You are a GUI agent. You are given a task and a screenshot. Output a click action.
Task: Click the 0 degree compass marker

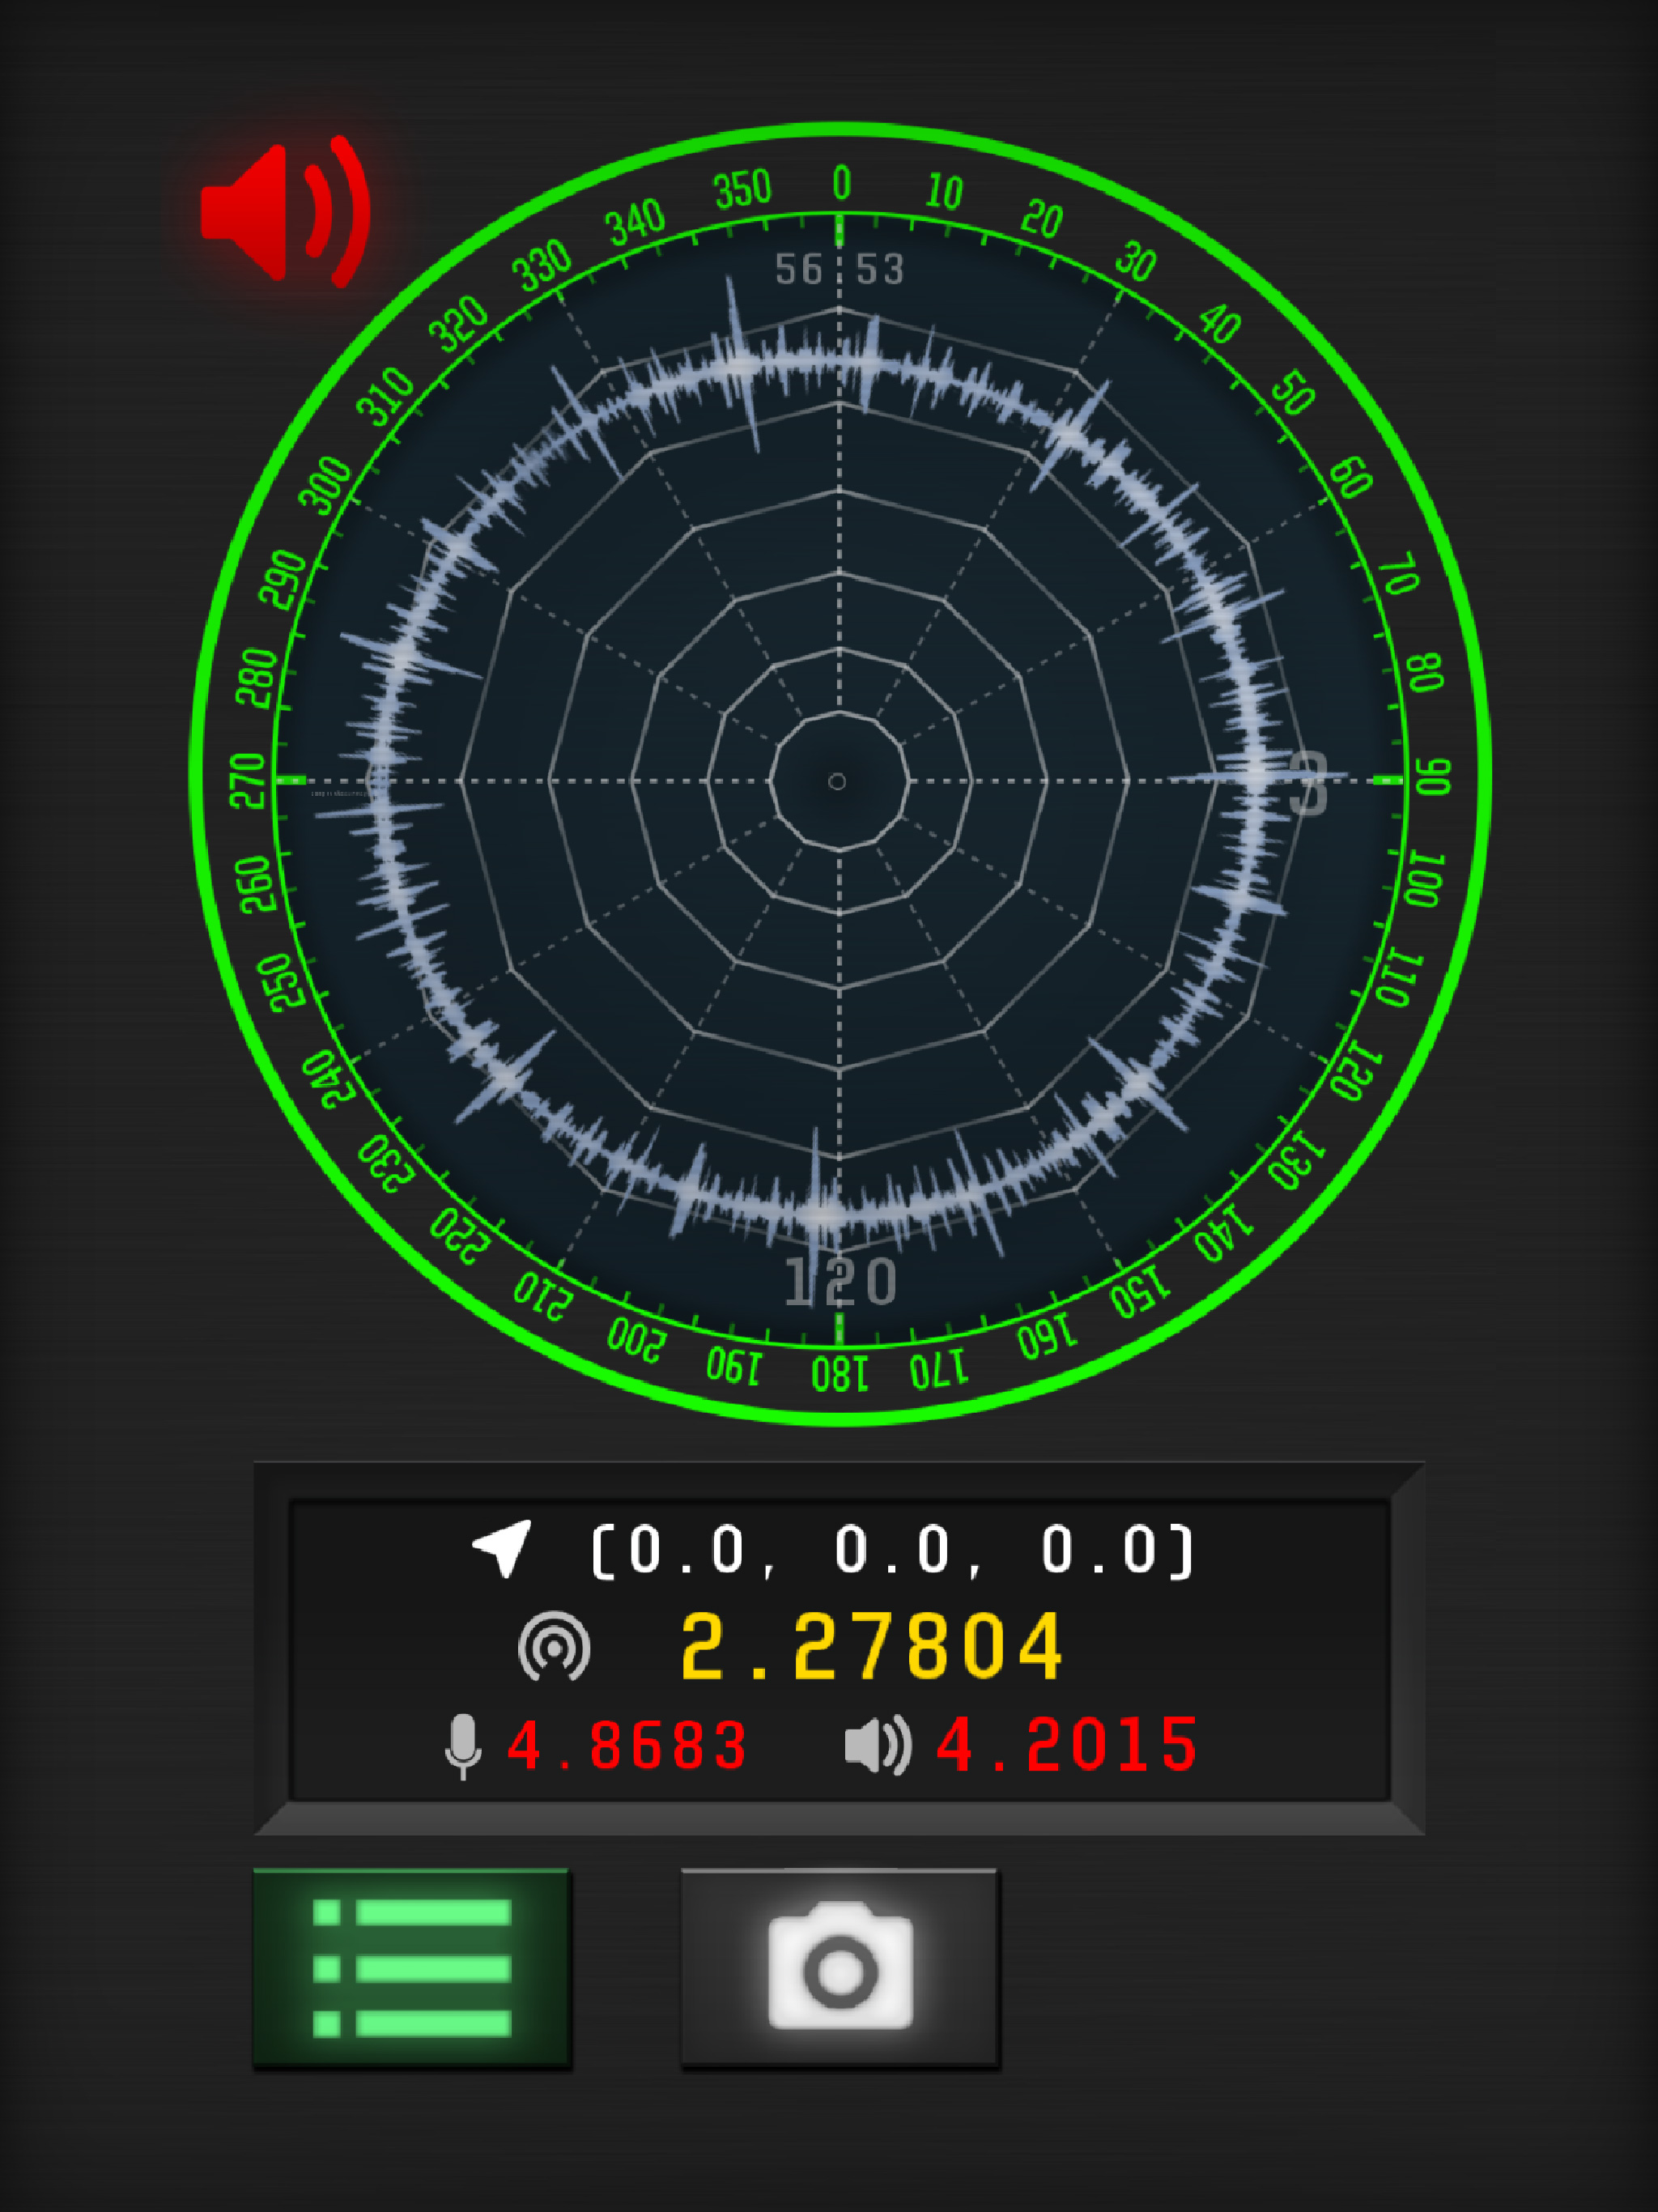(842, 184)
